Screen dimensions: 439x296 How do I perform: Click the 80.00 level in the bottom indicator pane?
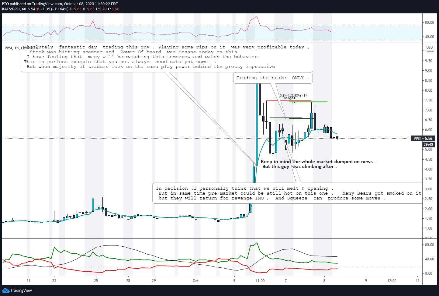coord(429,245)
